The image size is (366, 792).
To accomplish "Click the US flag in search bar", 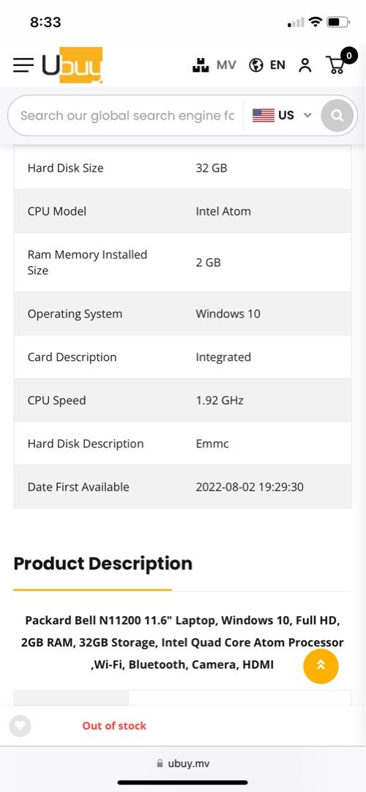I will pyautogui.click(x=264, y=115).
